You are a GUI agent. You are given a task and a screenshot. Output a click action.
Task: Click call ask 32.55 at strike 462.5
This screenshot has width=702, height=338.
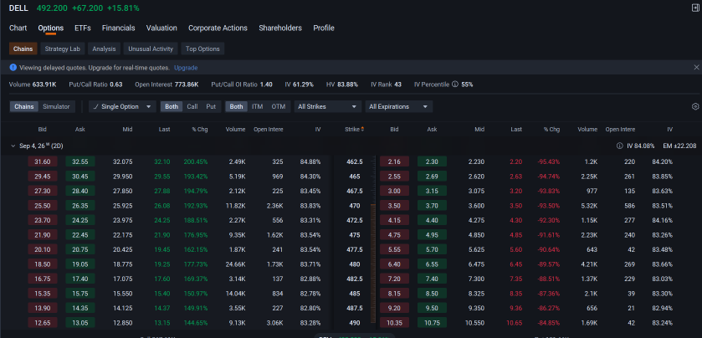click(80, 161)
